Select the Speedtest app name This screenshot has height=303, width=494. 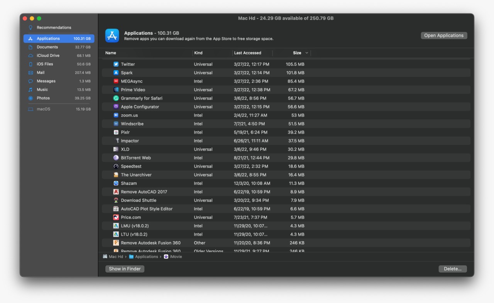point(131,167)
